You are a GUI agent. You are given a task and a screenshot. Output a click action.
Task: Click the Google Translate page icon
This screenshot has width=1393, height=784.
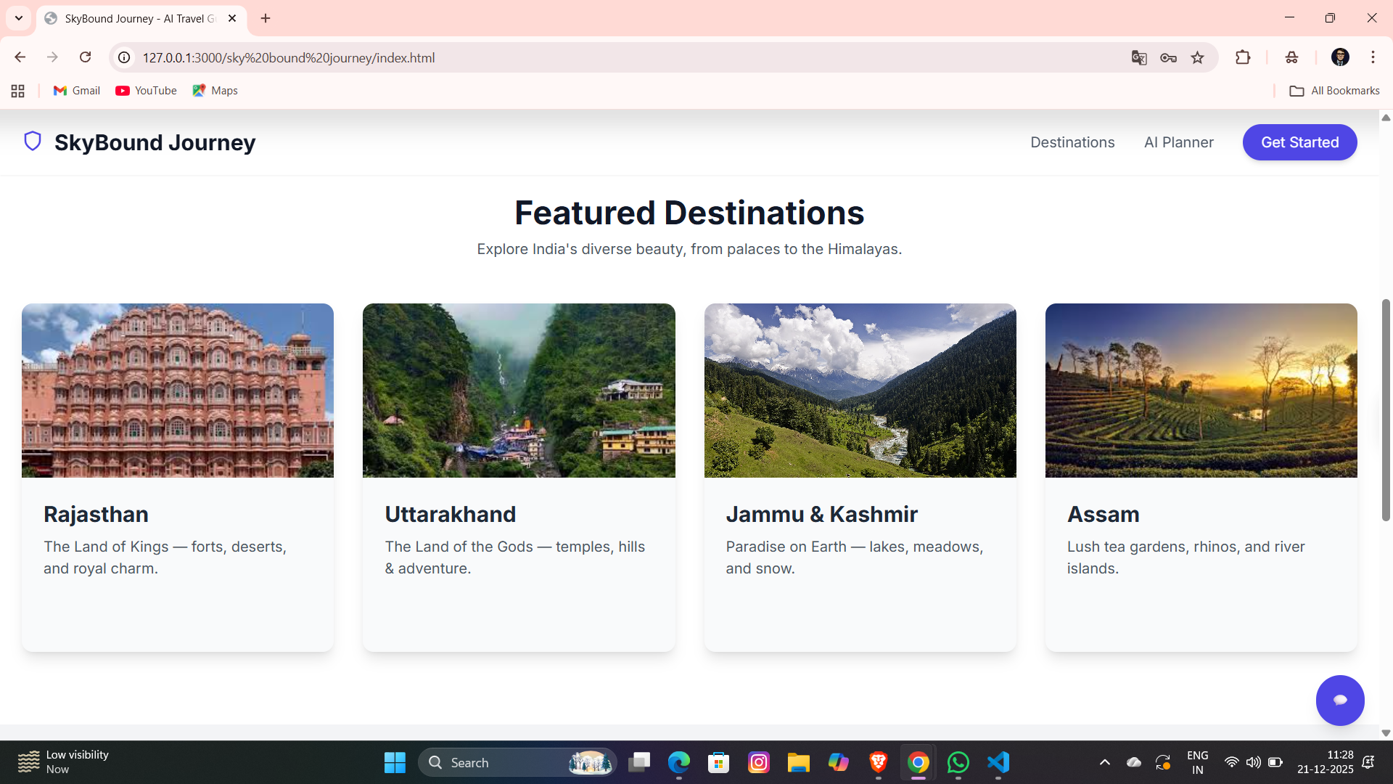1139,57
